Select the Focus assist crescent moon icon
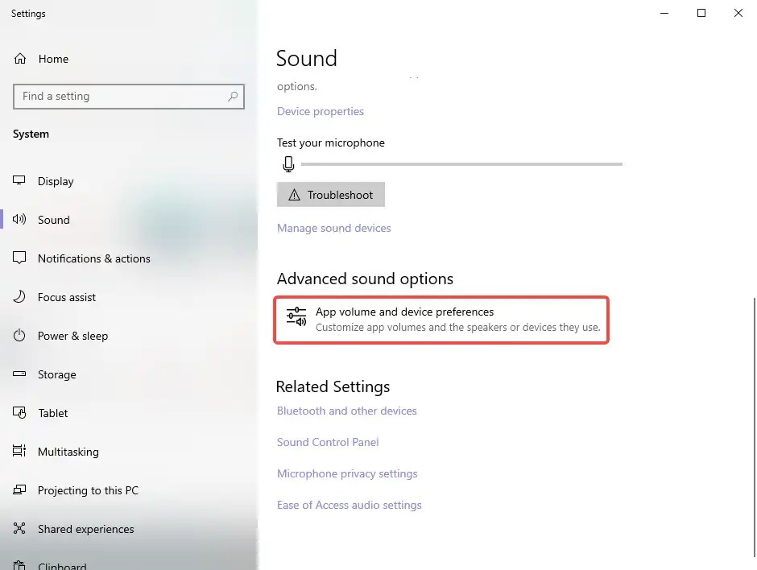The height and width of the screenshot is (570, 757). pyautogui.click(x=19, y=297)
